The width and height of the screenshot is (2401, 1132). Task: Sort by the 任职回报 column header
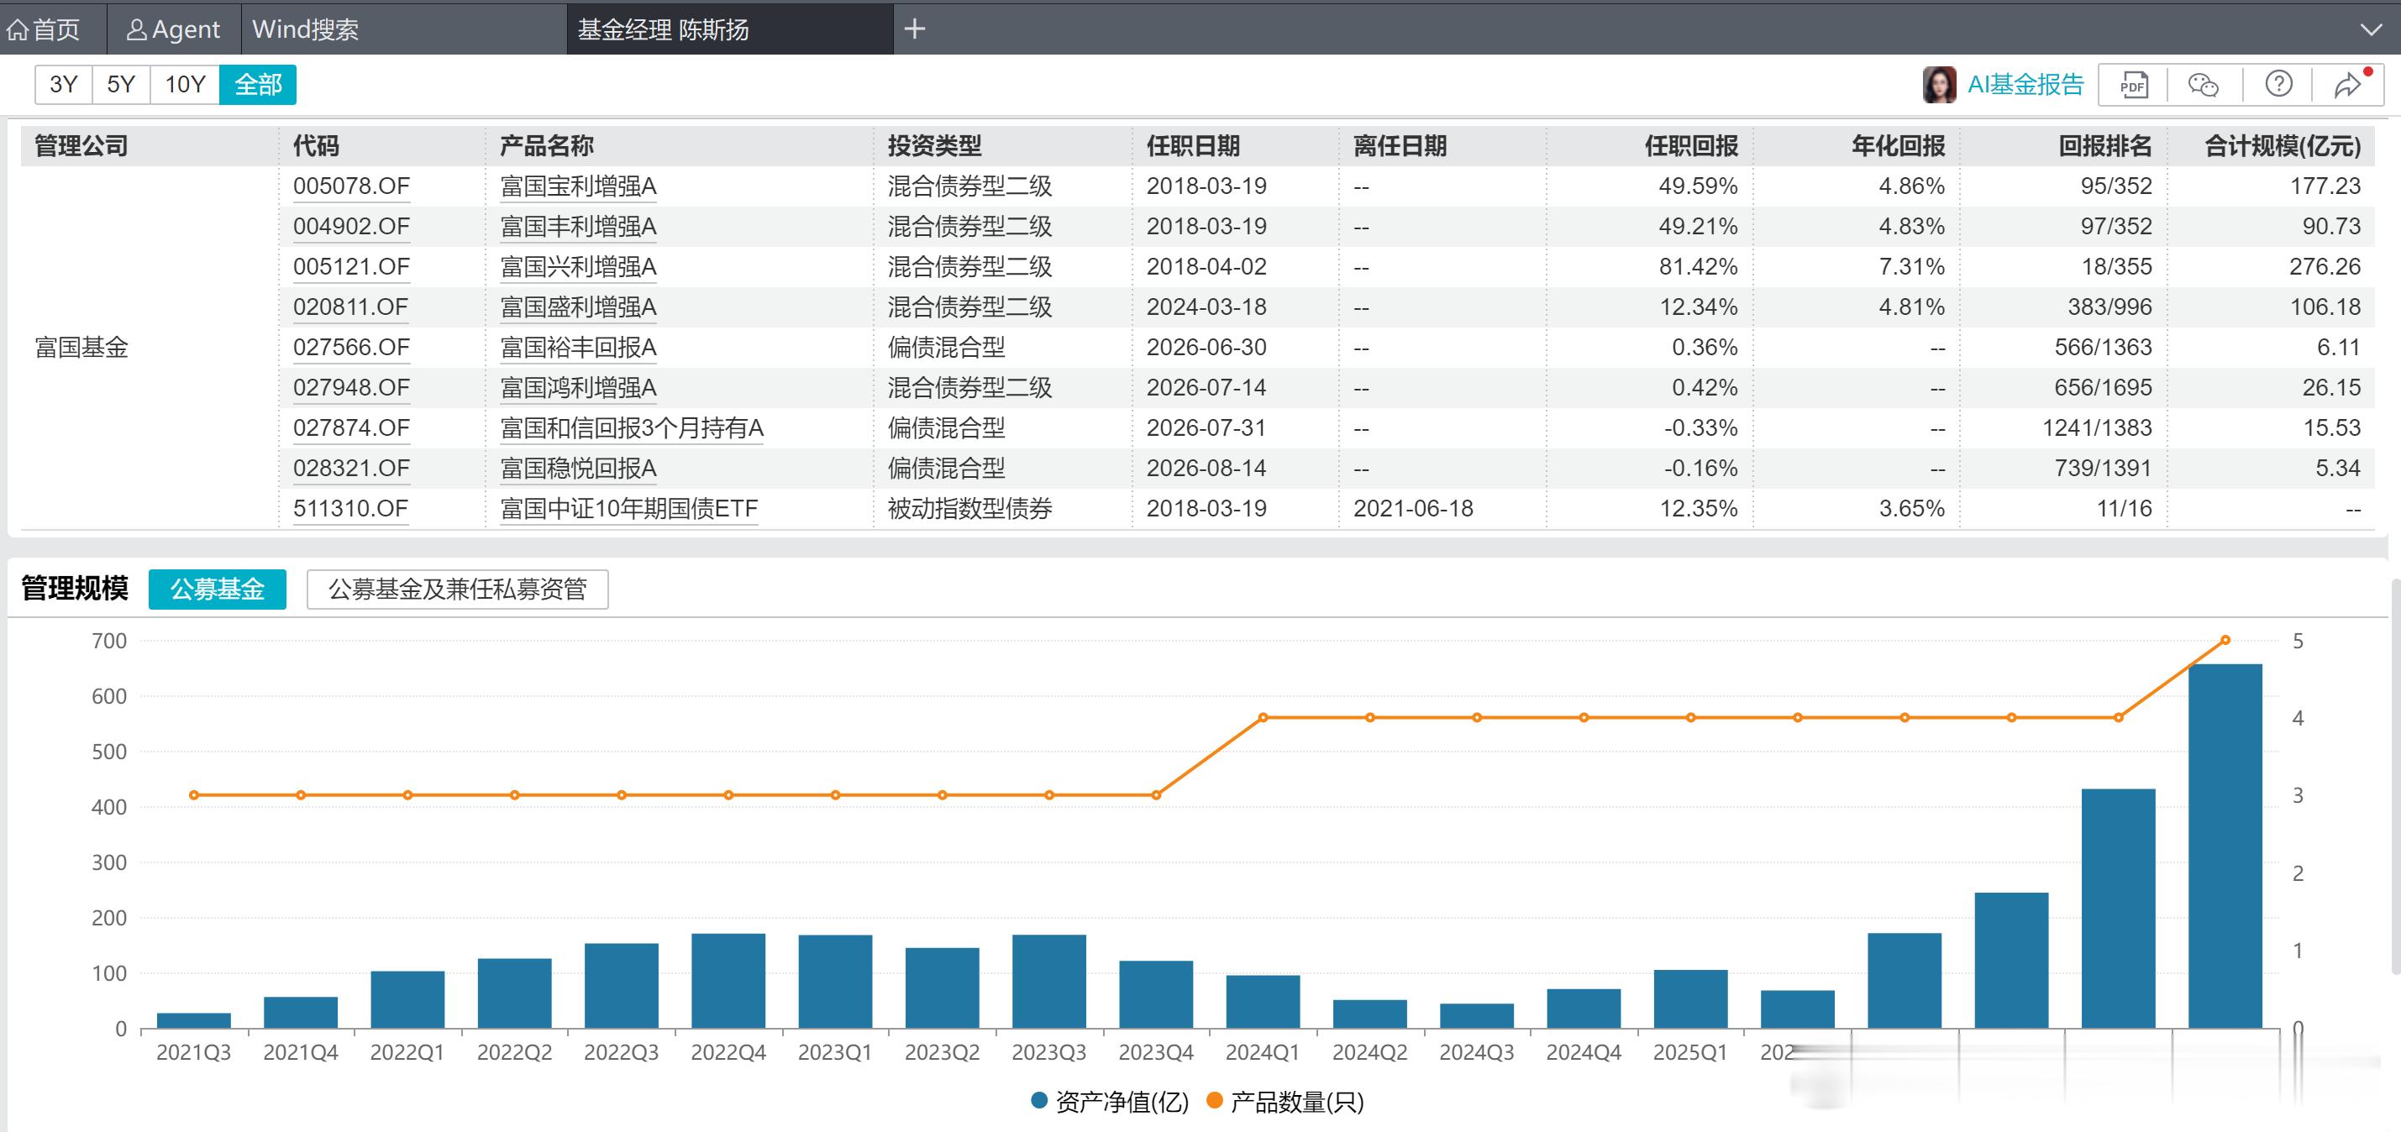(1691, 146)
